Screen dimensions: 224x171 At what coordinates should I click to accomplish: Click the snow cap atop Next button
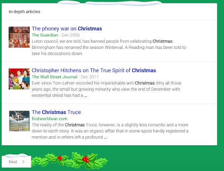[x=16, y=156]
